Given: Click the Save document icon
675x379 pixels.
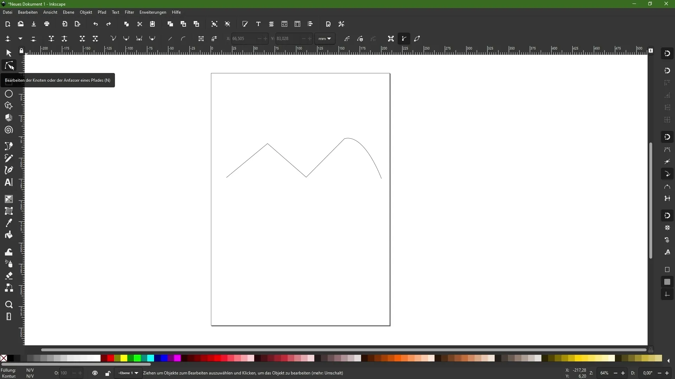Looking at the screenshot, I should (34, 24).
